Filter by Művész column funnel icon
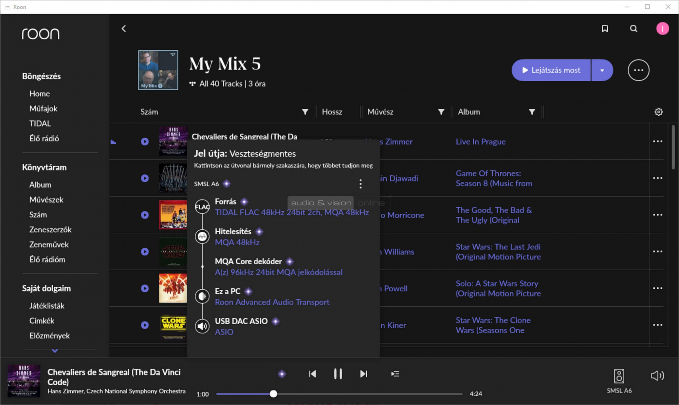This screenshot has width=679, height=405. coord(441,112)
